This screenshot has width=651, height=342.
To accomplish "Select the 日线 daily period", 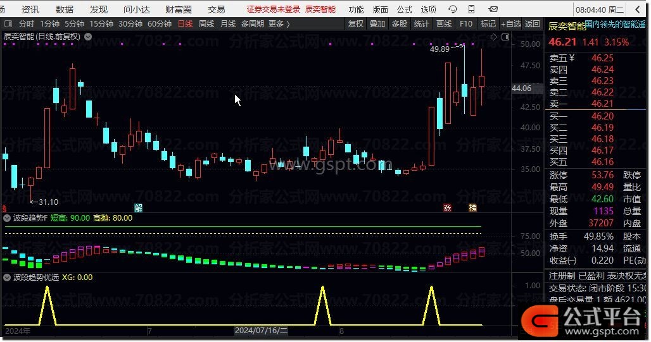I will click(x=185, y=24).
